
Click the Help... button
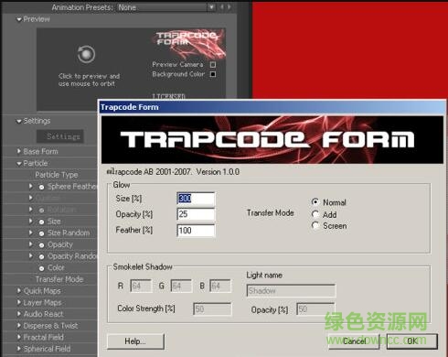click(135, 341)
